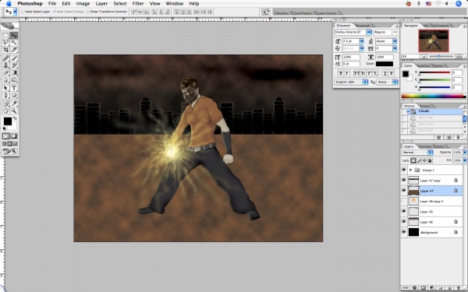Select the Clone Stamp tool
Image resolution: width=468 pixels, height=292 pixels.
(x=5, y=65)
